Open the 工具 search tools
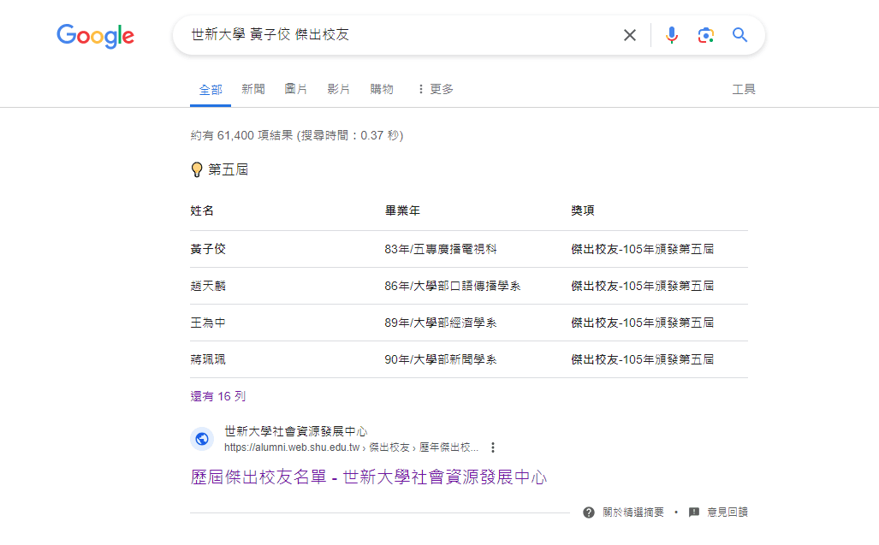879x545 pixels. tap(743, 89)
